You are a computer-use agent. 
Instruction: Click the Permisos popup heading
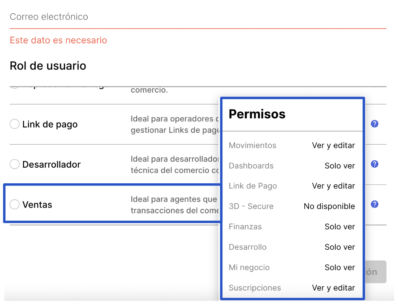(257, 114)
